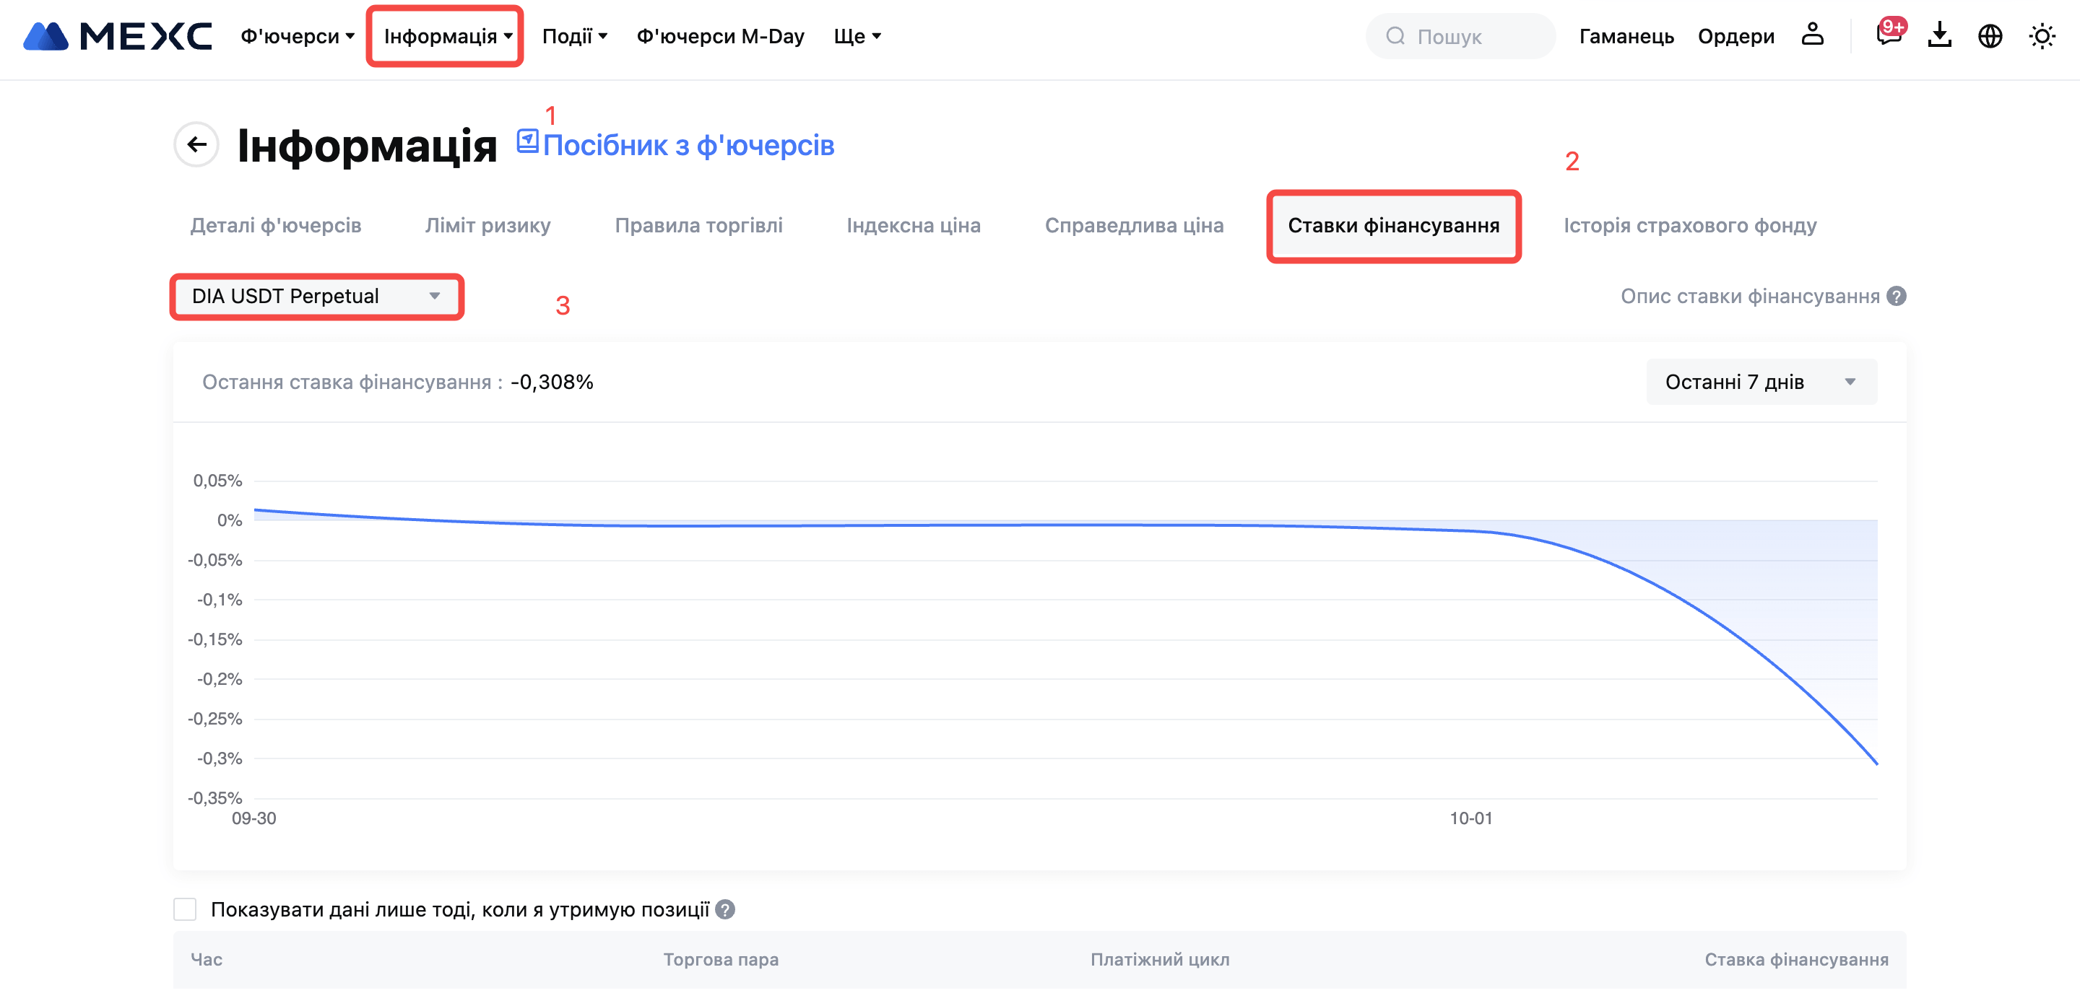Click the back arrow button

pyautogui.click(x=196, y=145)
